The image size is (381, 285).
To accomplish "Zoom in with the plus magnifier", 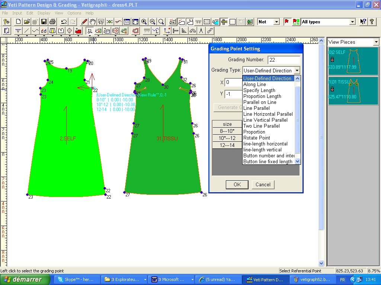I will 144,22.
